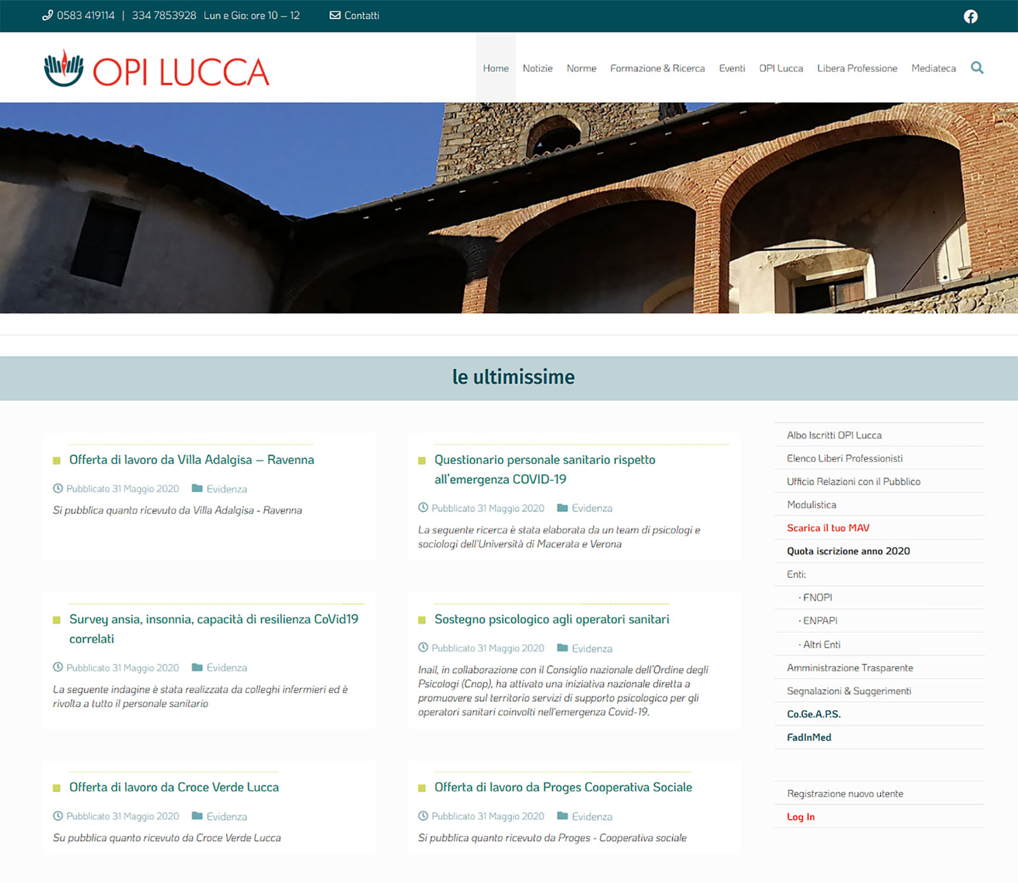Click Evidenza category under Proges post
This screenshot has height=883, width=1018.
click(x=592, y=817)
